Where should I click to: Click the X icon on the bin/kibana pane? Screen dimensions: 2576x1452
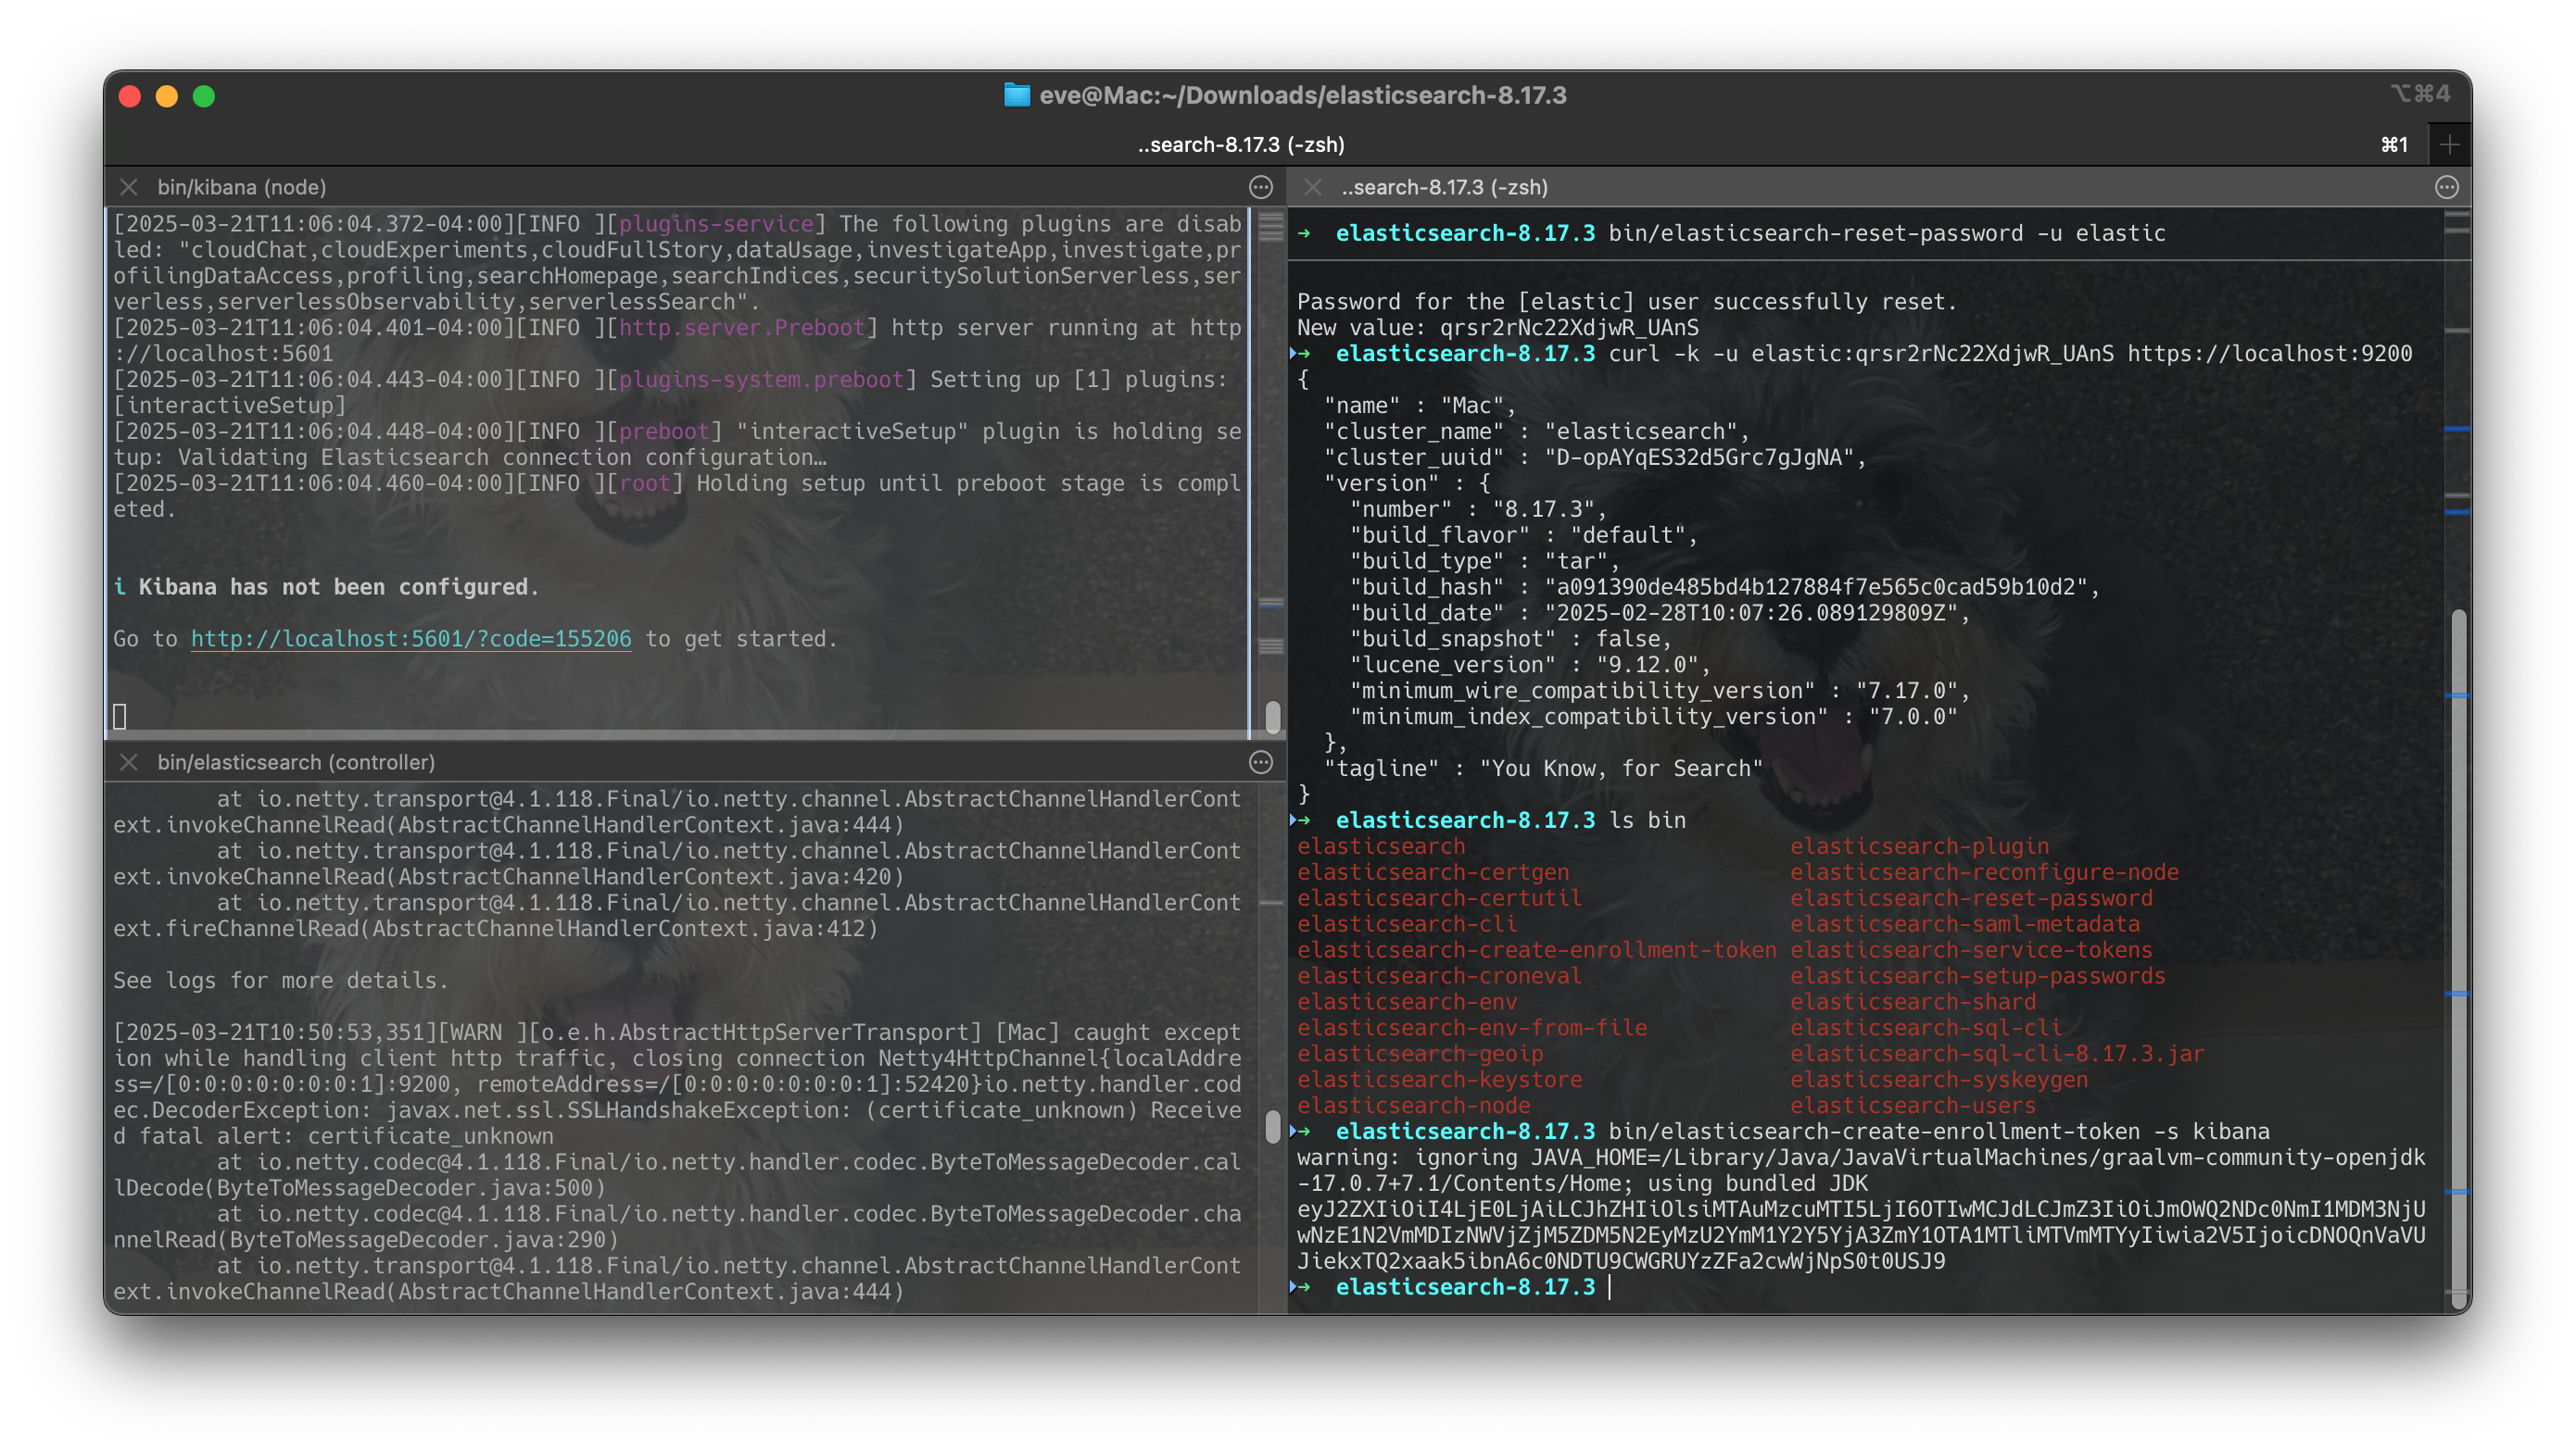(129, 186)
